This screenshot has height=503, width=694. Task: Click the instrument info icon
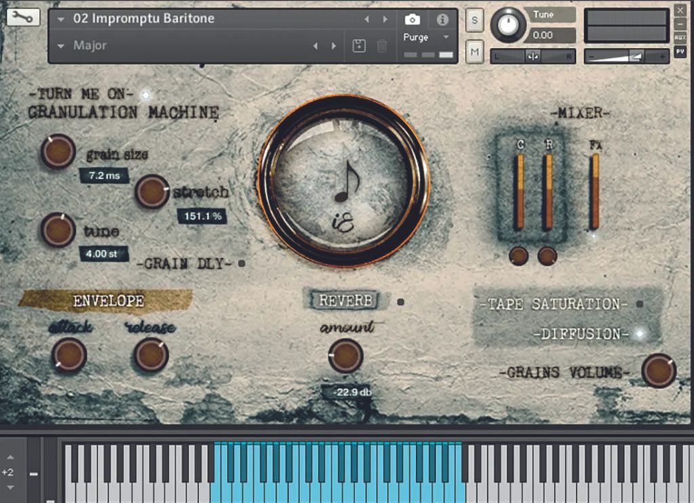click(443, 20)
